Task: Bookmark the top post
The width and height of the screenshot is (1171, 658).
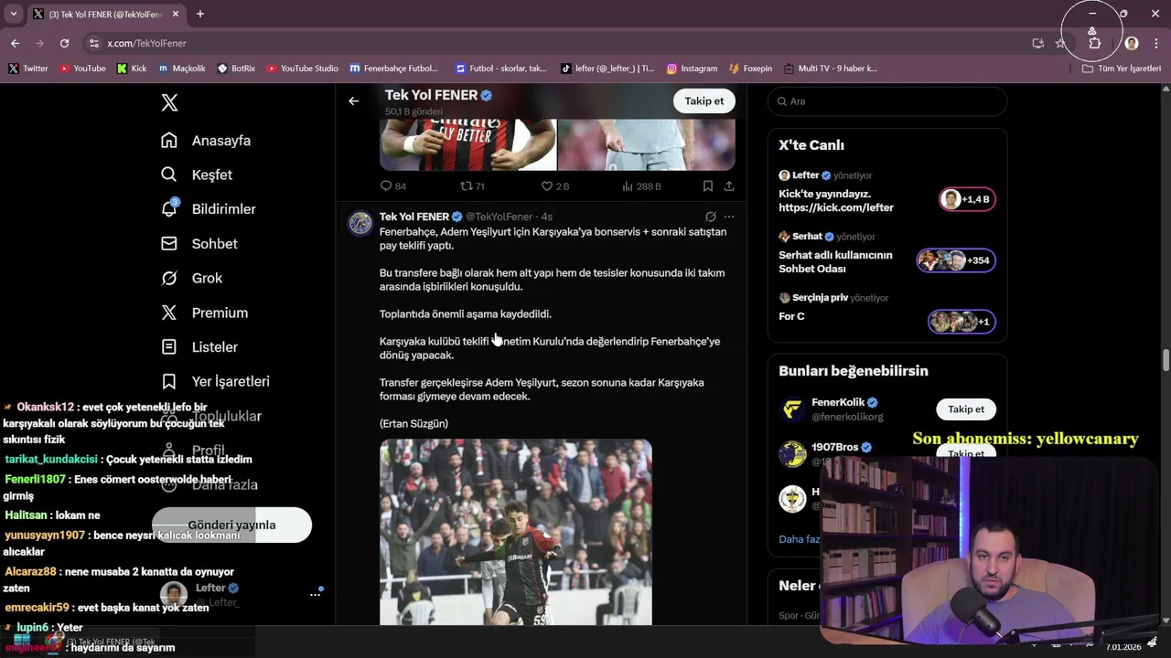Action: pos(708,186)
